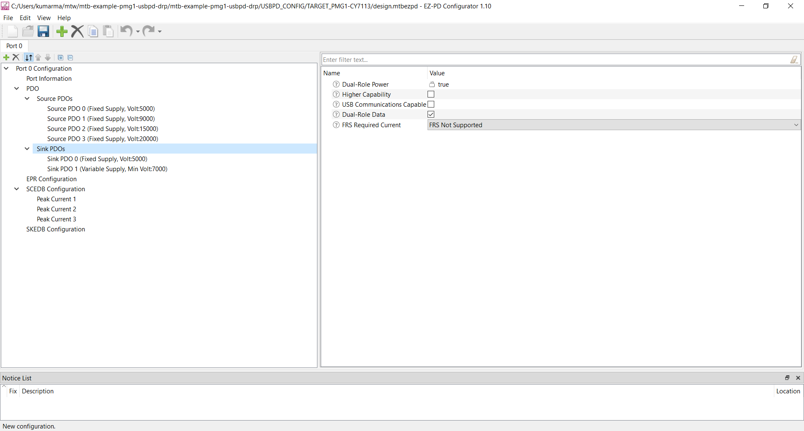Click the collapse all icon above tree
Image resolution: width=804 pixels, height=431 pixels.
click(70, 58)
